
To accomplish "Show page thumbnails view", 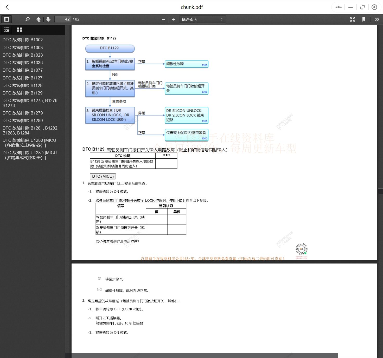I will click(20, 30).
